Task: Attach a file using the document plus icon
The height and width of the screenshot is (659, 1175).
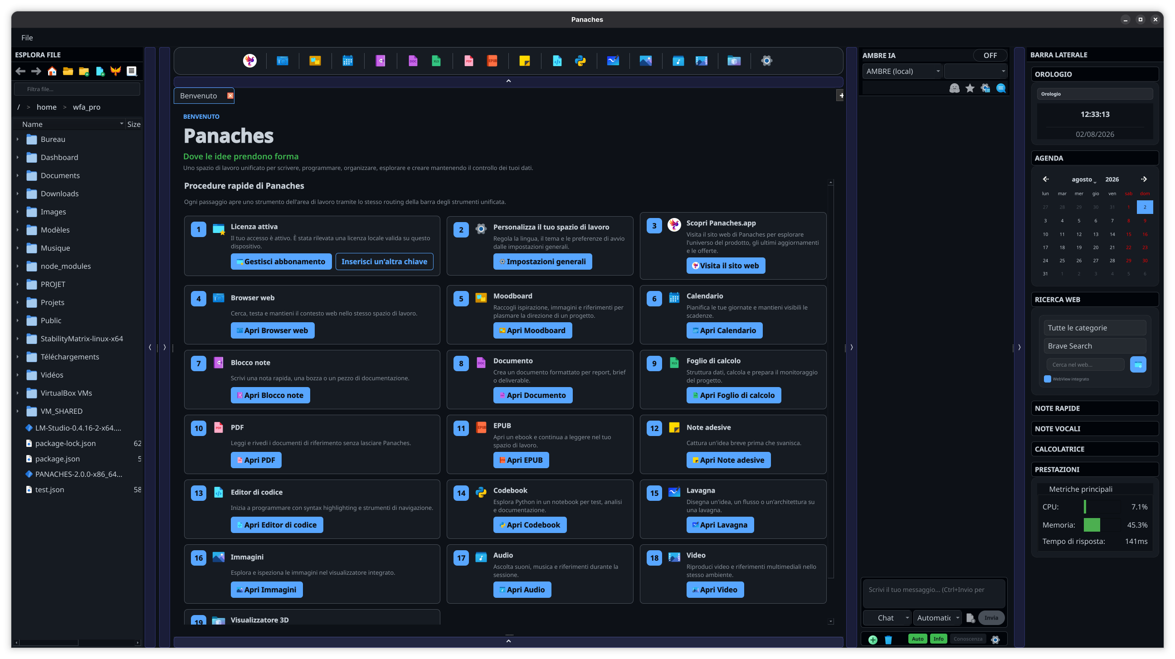Action: tap(970, 618)
